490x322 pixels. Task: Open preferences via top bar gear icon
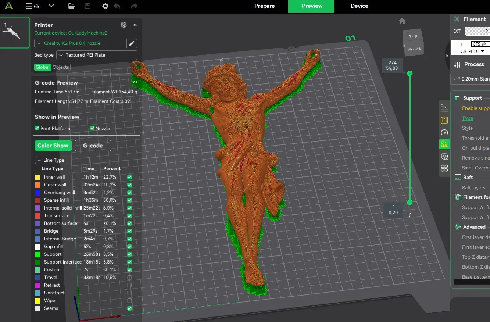[105, 6]
